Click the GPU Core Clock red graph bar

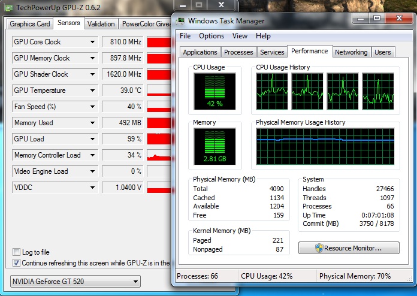[159, 42]
